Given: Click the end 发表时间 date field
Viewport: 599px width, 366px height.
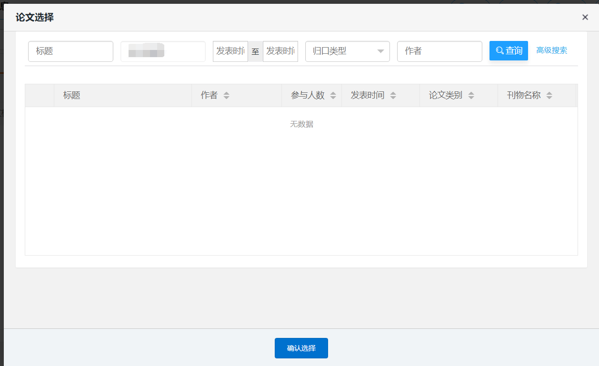Looking at the screenshot, I should (280, 51).
